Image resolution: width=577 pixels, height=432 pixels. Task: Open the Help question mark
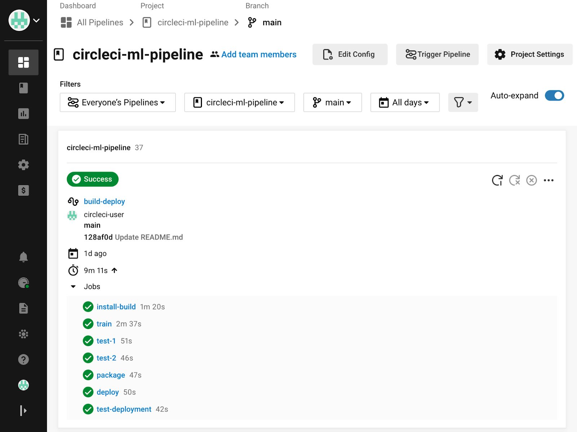point(24,359)
